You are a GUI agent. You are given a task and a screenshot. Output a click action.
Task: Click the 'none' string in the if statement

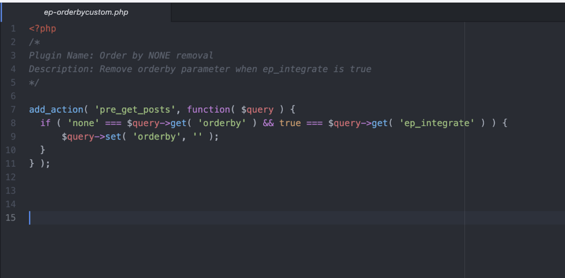pos(84,123)
